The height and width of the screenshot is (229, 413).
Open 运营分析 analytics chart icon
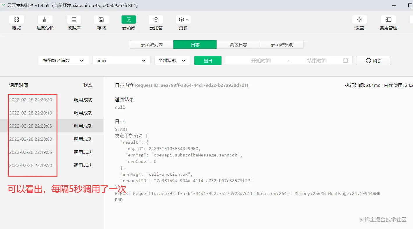tap(45, 20)
